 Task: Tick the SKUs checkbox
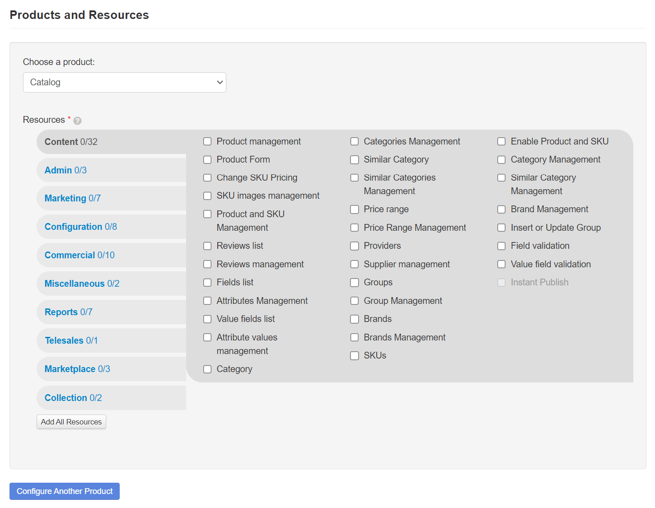(x=355, y=356)
